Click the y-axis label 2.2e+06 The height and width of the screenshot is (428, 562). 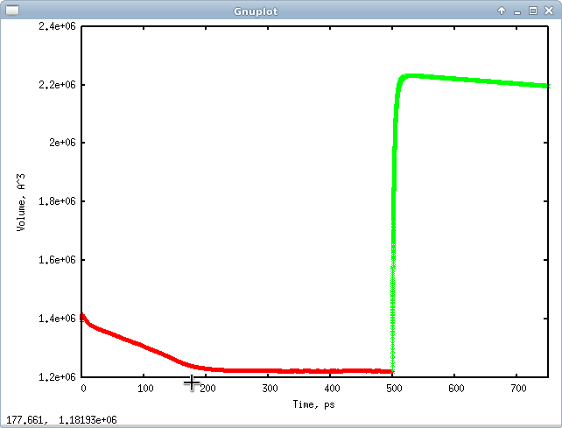[x=58, y=85]
